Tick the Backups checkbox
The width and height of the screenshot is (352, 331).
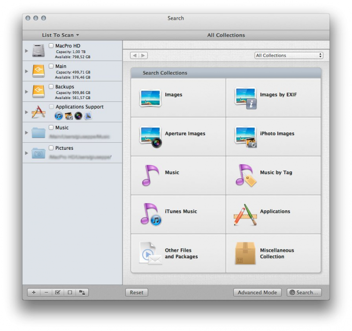[51, 86]
